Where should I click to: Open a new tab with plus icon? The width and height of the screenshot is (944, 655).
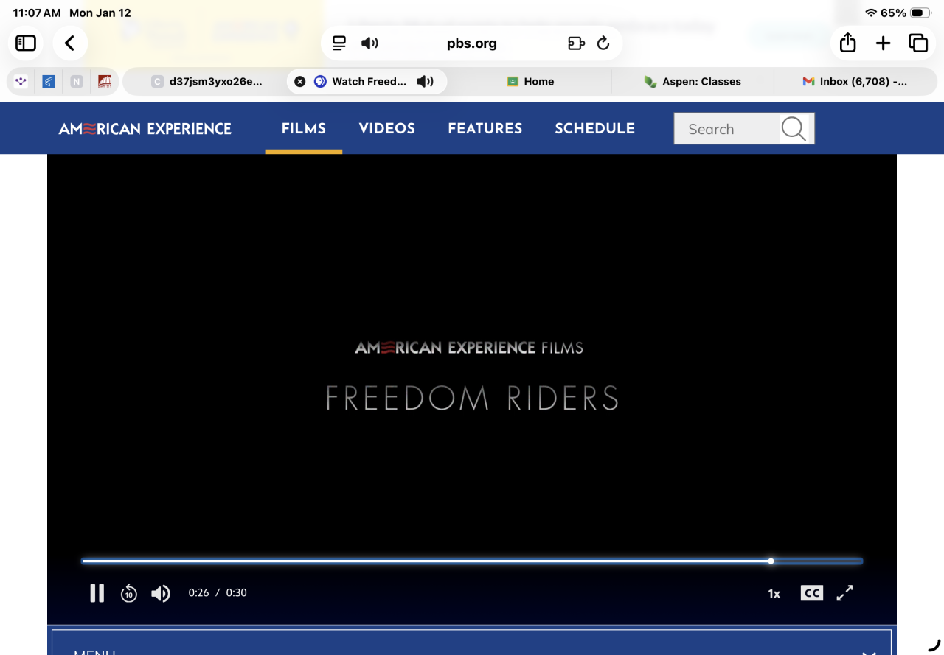click(x=883, y=43)
